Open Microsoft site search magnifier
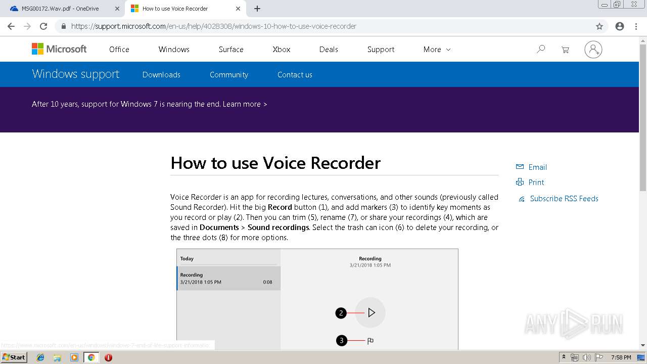This screenshot has width=647, height=364. click(541, 49)
